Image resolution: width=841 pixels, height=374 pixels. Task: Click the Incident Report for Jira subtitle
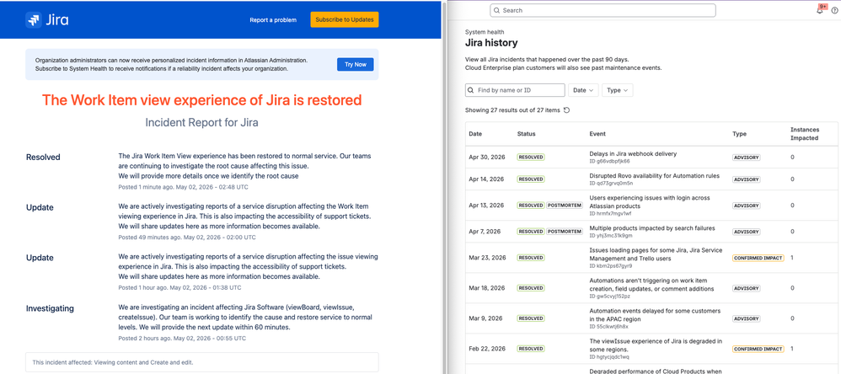[201, 123]
